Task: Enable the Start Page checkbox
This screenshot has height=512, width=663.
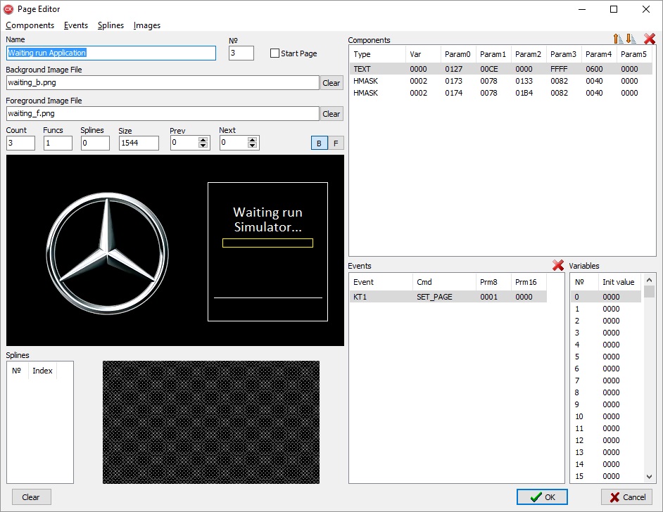Action: pyautogui.click(x=274, y=53)
